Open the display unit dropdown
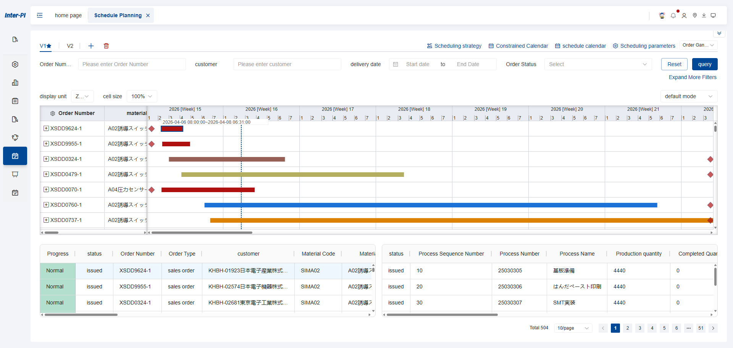The image size is (733, 348). click(x=82, y=96)
